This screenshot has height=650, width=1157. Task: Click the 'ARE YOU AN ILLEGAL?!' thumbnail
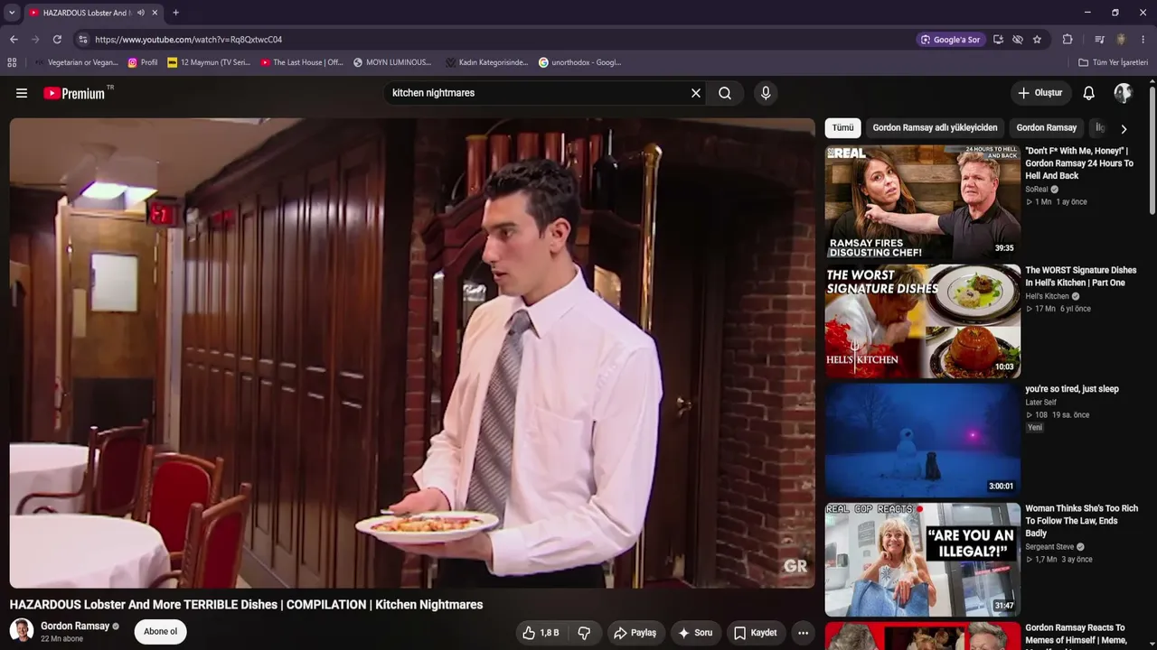[x=923, y=560]
